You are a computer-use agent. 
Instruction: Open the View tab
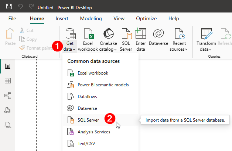119,18
